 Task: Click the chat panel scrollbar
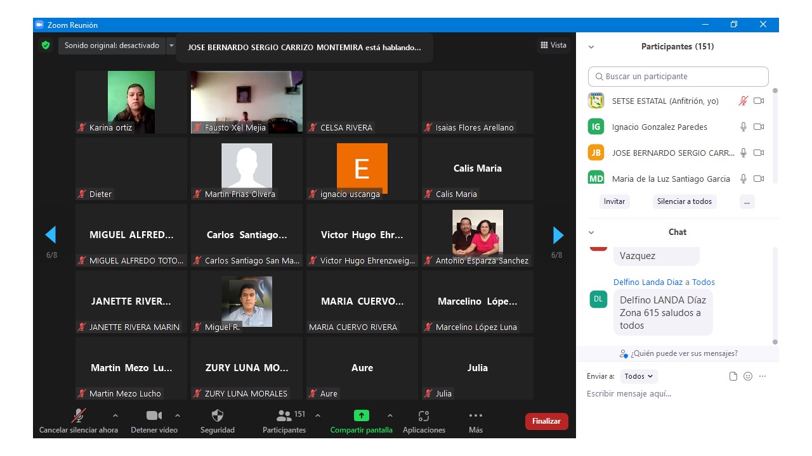click(x=775, y=296)
